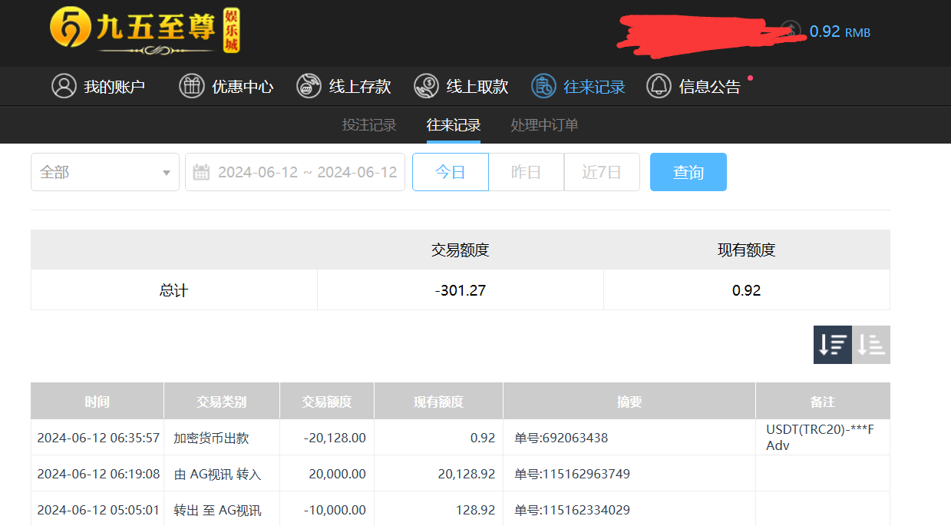Click the 线上取款 withdrawal icon
This screenshot has height=526, width=951.
(x=426, y=86)
